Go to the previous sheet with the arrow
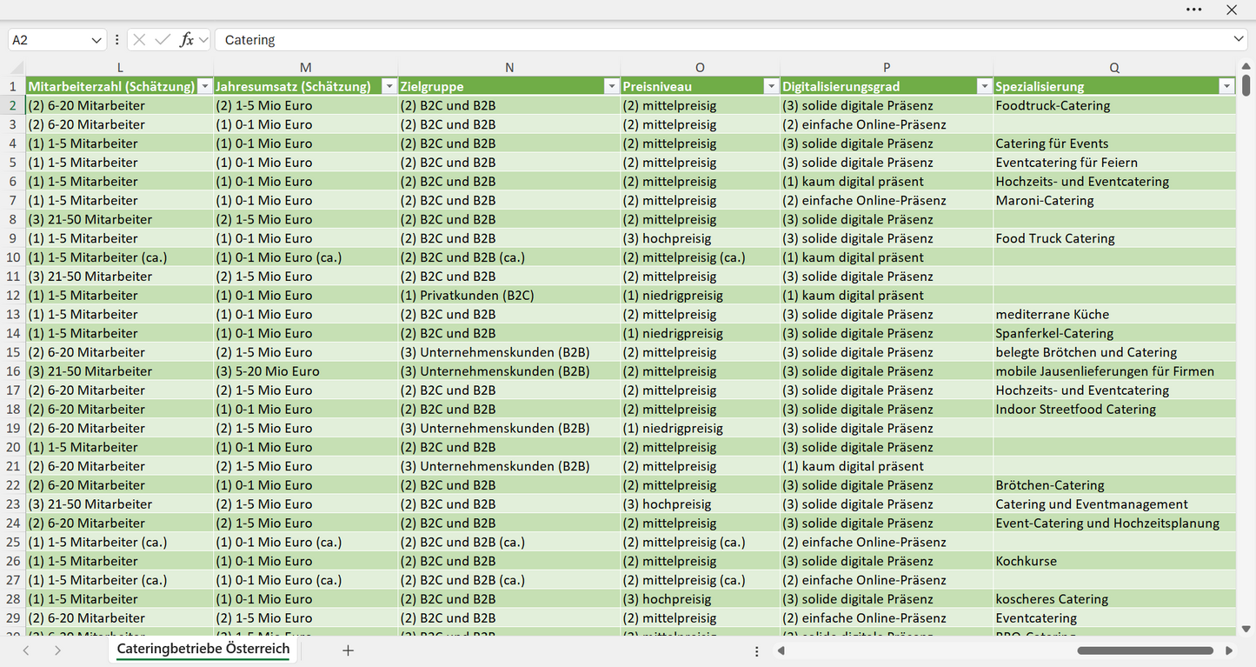 pyautogui.click(x=26, y=650)
